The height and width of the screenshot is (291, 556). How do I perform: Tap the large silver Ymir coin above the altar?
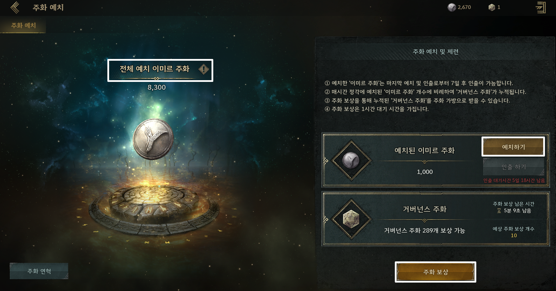153,139
